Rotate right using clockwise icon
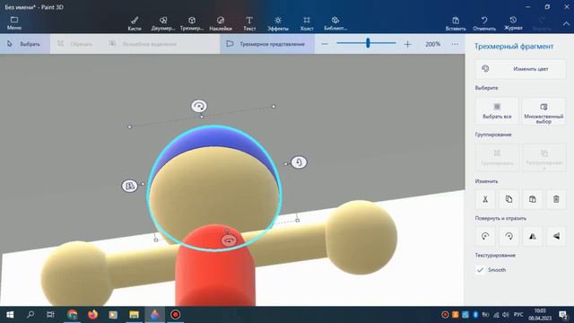Screen dimensions: 574x323 point(509,236)
